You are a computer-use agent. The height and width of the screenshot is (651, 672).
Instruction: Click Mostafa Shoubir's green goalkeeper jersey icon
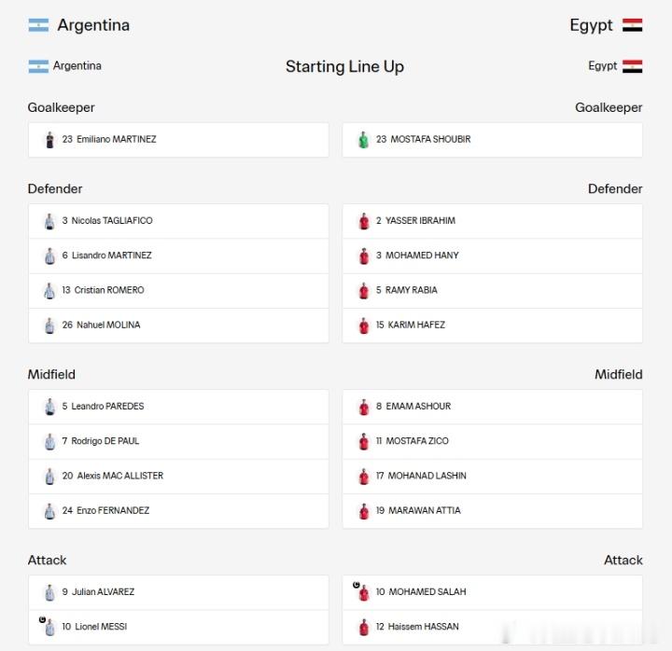[363, 140]
